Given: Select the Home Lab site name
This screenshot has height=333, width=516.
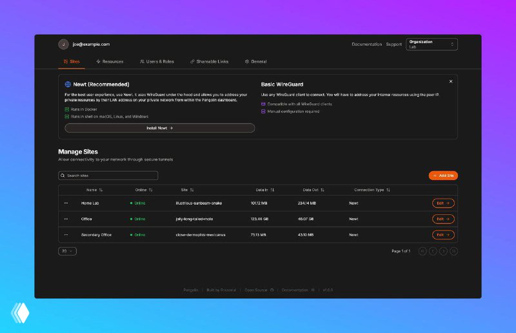Looking at the screenshot, I should [x=90, y=203].
